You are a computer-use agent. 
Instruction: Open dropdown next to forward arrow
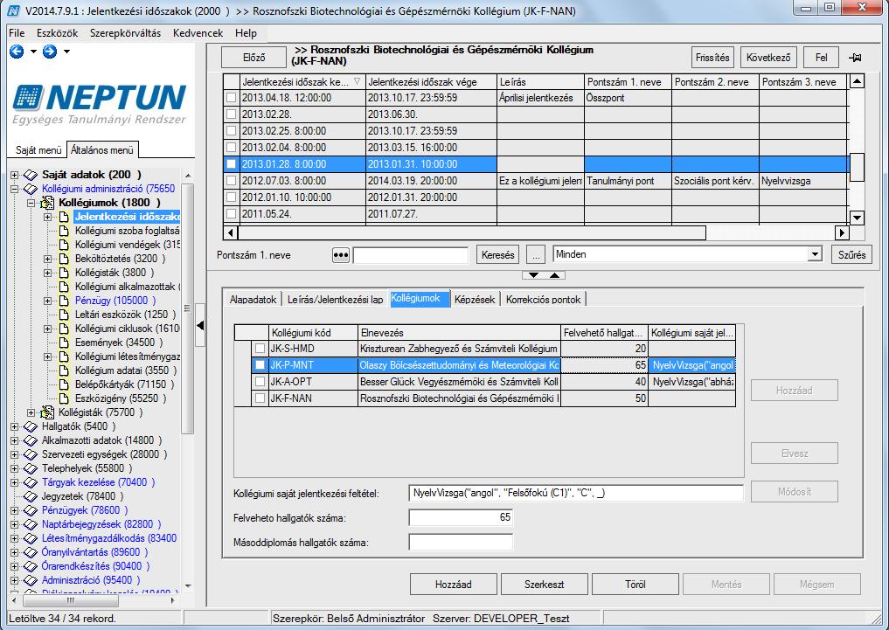point(66,52)
